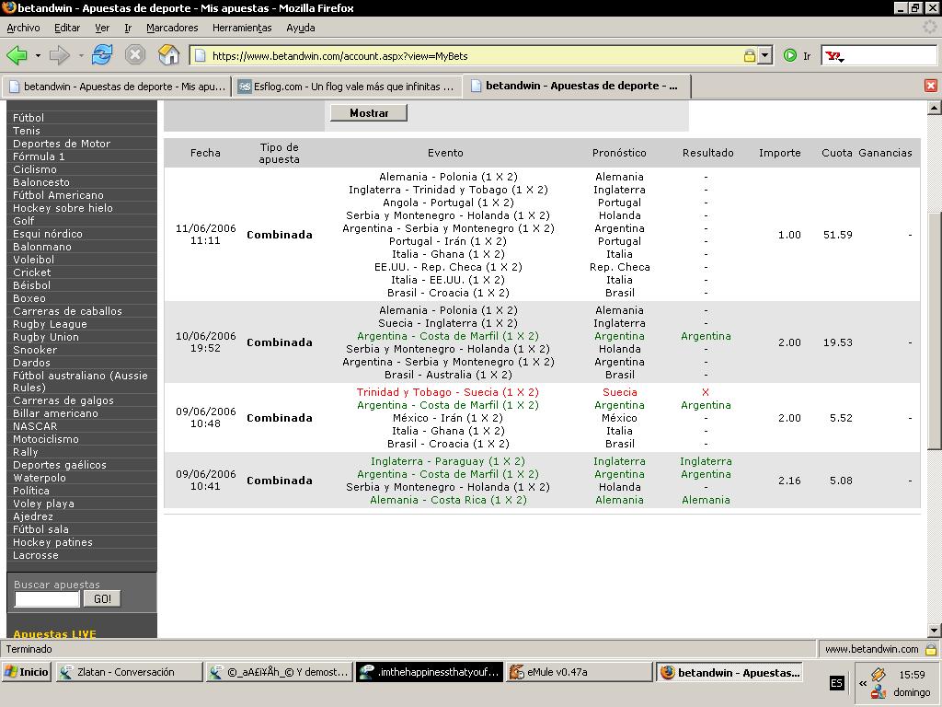The image size is (942, 707).
Task: Click the 11/06/2006 11:11 bet date
Action: tap(205, 235)
